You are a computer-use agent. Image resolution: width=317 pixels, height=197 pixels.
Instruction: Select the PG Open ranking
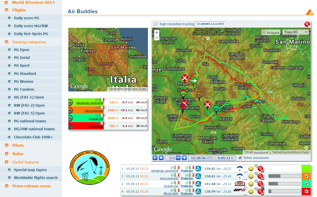pyautogui.click(x=22, y=50)
